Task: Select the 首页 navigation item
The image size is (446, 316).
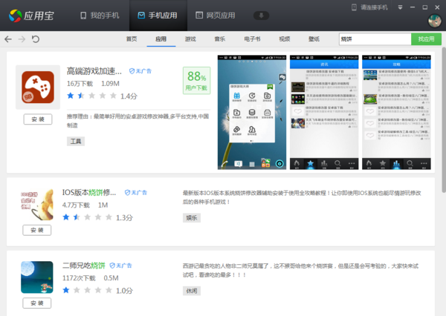Action: point(132,39)
